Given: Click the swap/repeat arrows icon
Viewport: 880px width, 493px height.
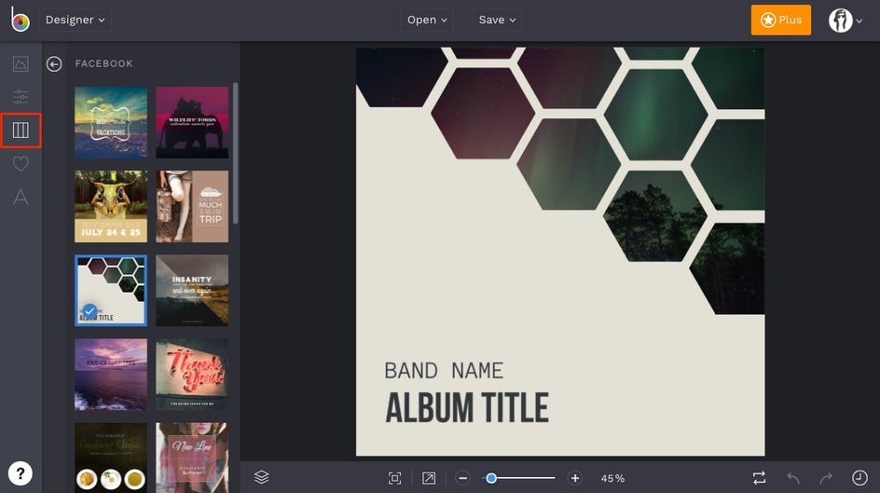Looking at the screenshot, I should [x=759, y=478].
